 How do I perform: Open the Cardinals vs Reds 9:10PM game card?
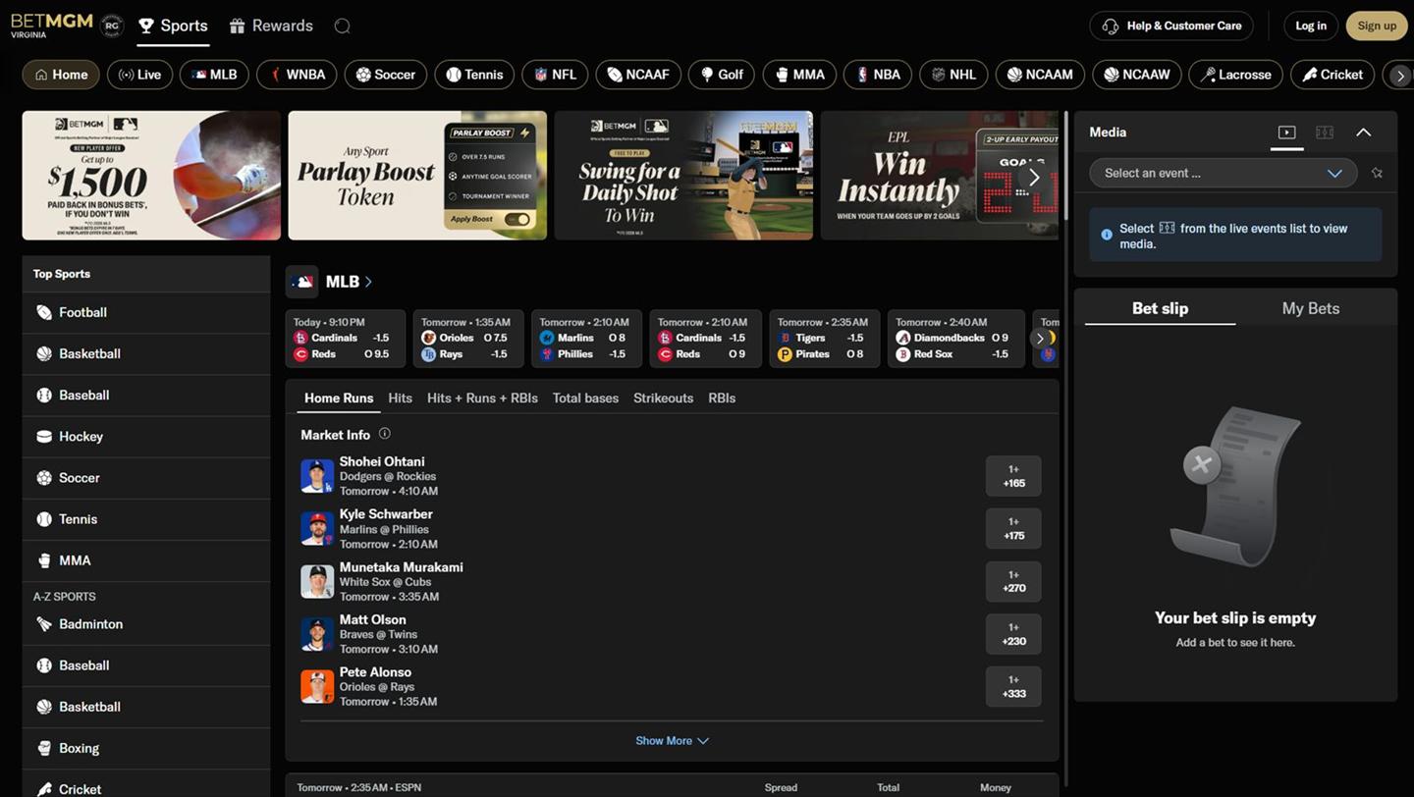[x=346, y=339]
